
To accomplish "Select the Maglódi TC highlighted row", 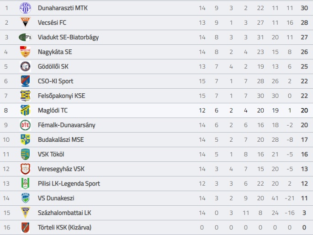I will (x=156, y=110).
